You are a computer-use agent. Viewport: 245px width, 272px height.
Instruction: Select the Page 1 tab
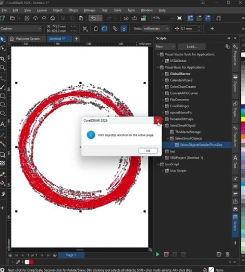(71, 255)
